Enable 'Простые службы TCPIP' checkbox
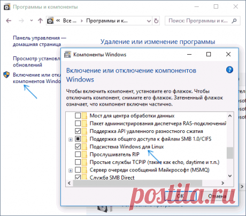 click(78, 162)
